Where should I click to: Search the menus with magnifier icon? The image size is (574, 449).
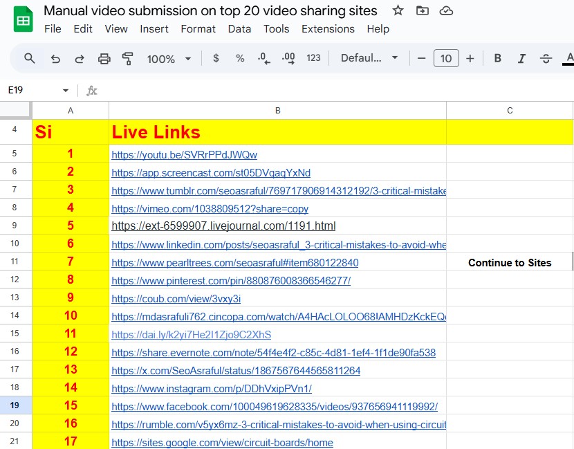[x=30, y=58]
